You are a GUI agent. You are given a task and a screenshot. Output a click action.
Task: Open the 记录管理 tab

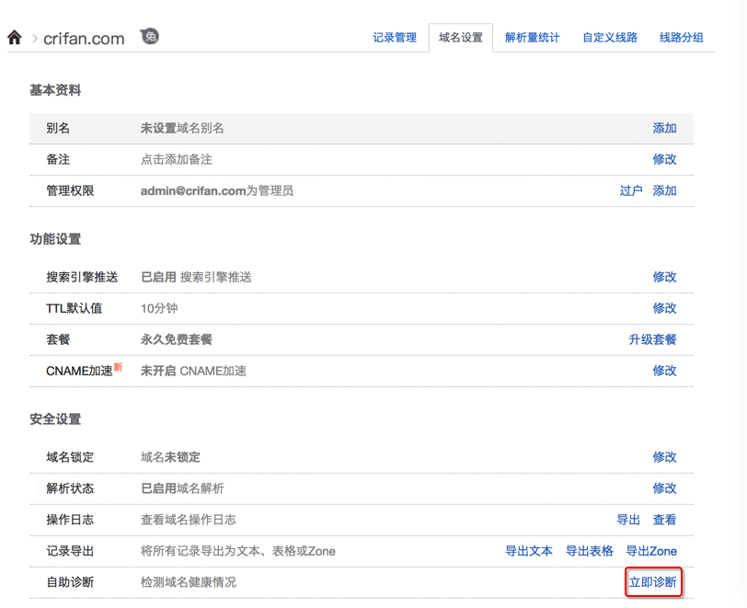click(x=395, y=38)
